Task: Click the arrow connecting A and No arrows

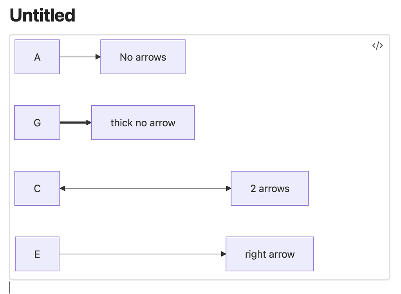Action: pyautogui.click(x=78, y=57)
